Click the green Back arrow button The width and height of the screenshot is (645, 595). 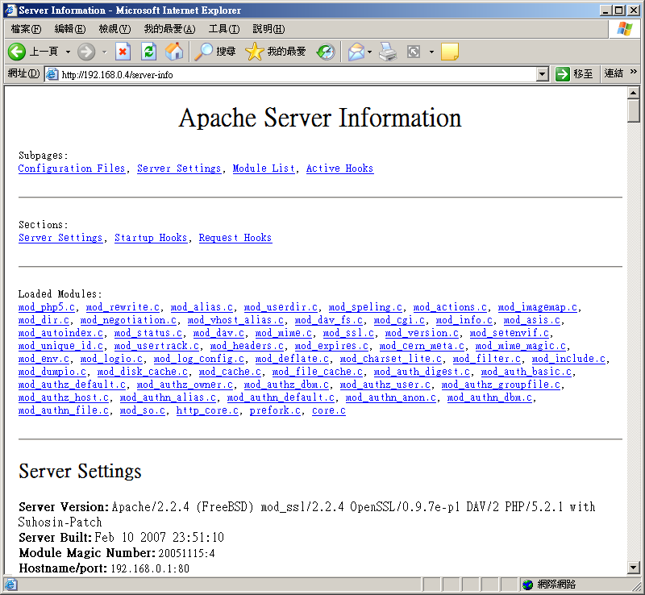(17, 52)
